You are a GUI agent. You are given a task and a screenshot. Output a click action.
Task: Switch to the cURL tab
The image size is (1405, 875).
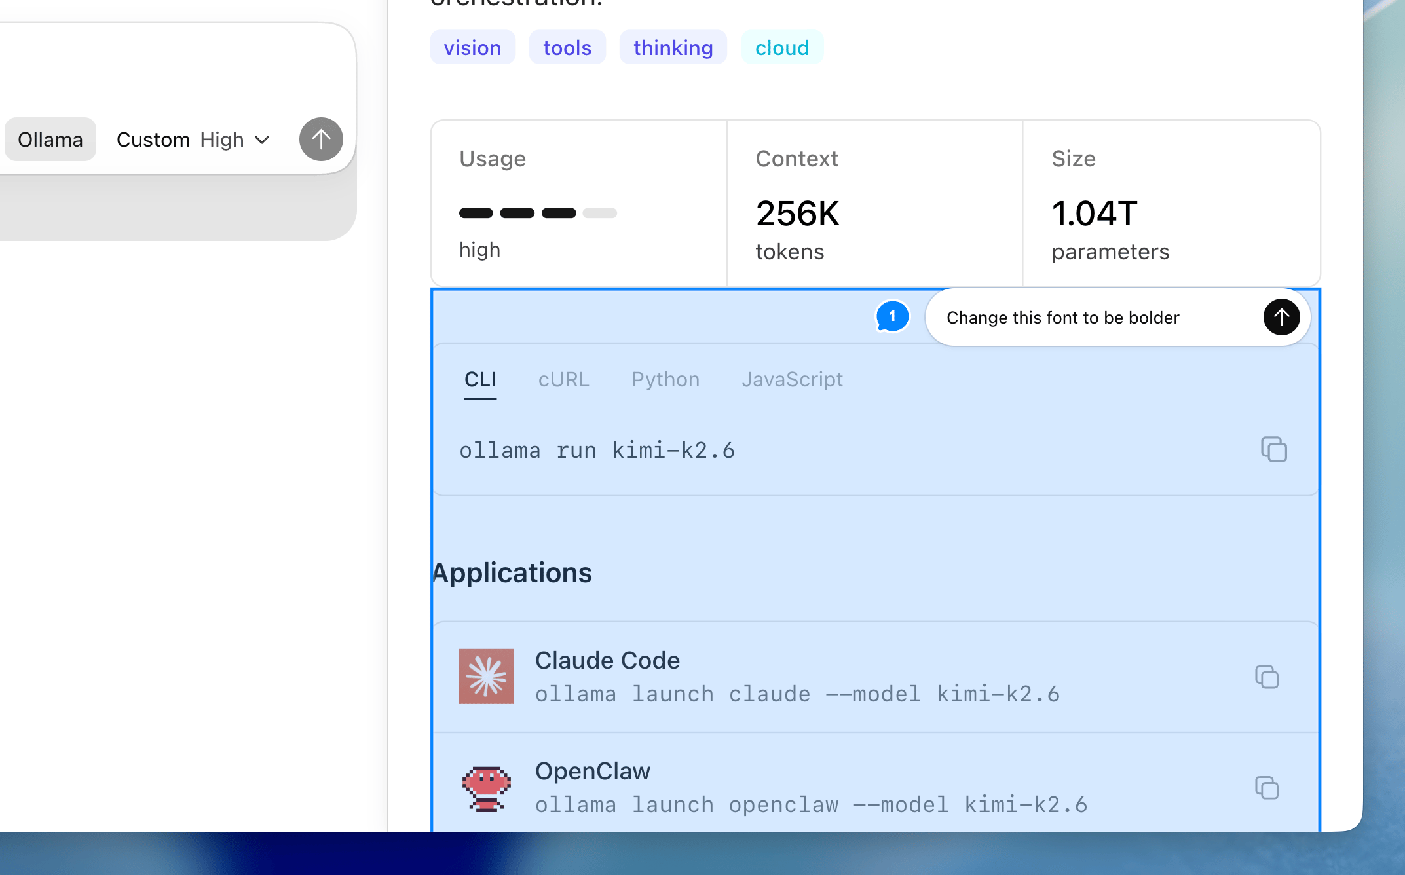pos(564,380)
